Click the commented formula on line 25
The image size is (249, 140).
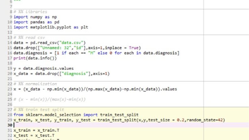(x=50, y=100)
